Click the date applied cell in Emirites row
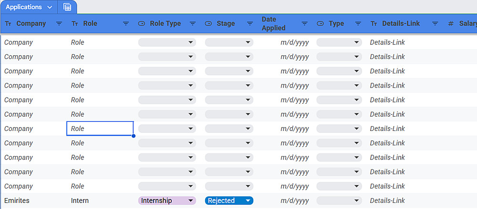This screenshot has width=477, height=209. (294, 201)
